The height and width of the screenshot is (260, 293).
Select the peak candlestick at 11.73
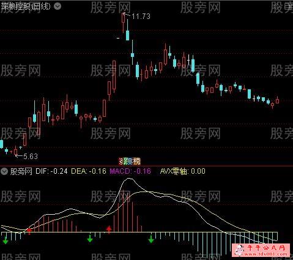(123, 23)
